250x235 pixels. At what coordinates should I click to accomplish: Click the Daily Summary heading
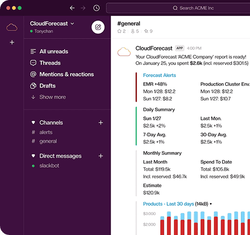[x=159, y=110]
